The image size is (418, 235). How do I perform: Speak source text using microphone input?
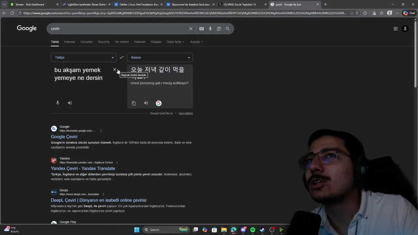58,103
